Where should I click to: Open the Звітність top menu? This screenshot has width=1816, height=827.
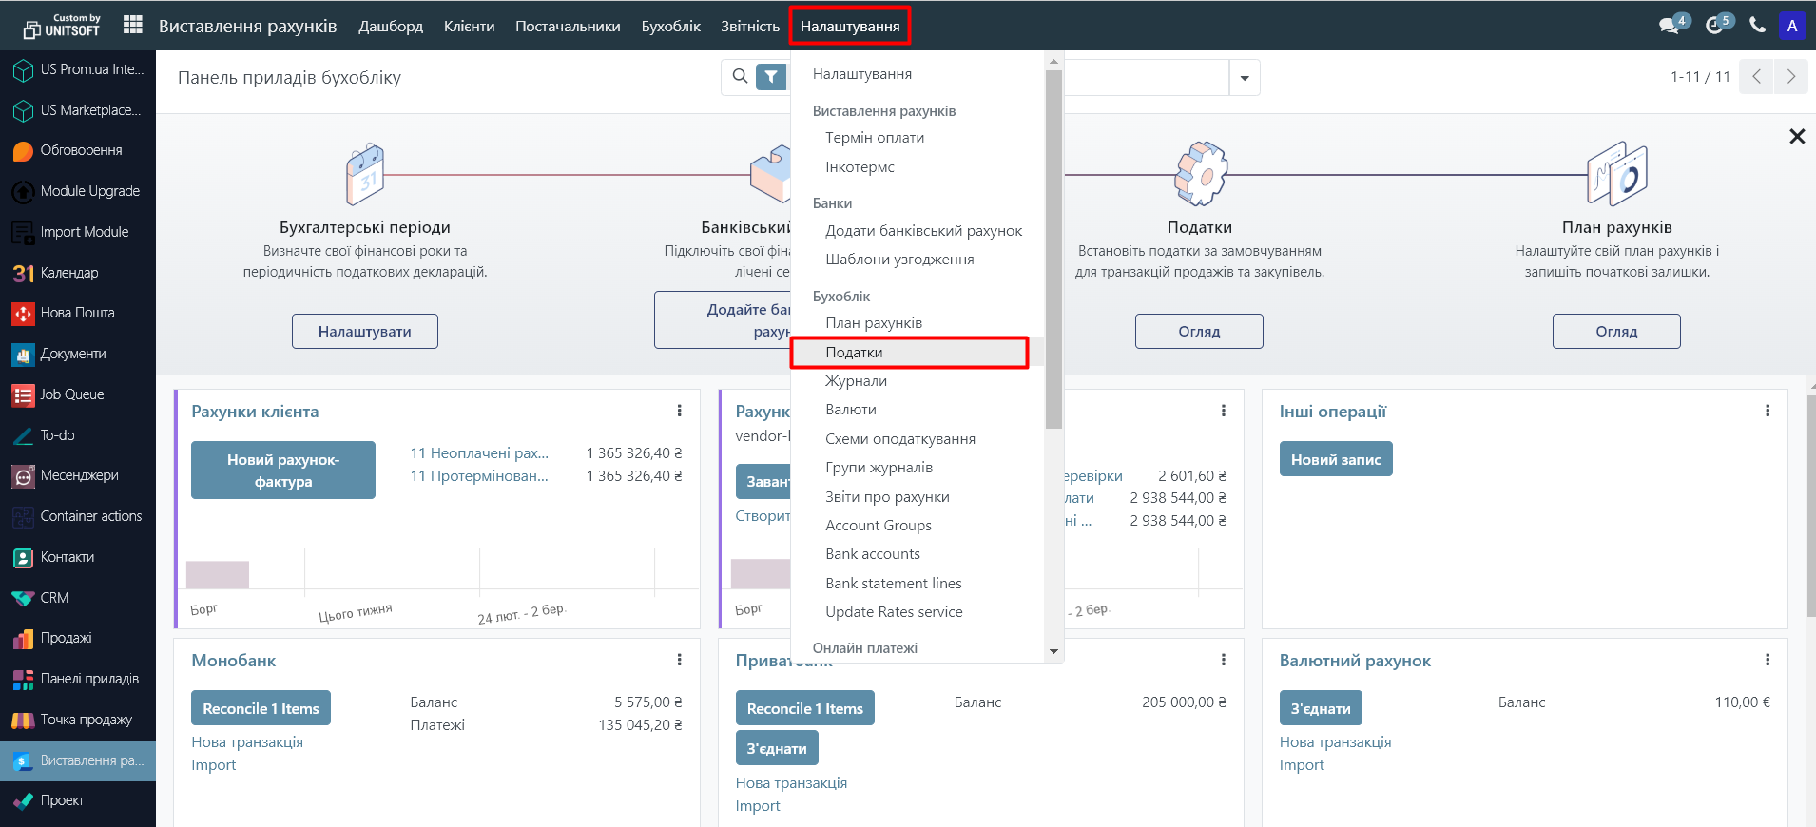(749, 27)
